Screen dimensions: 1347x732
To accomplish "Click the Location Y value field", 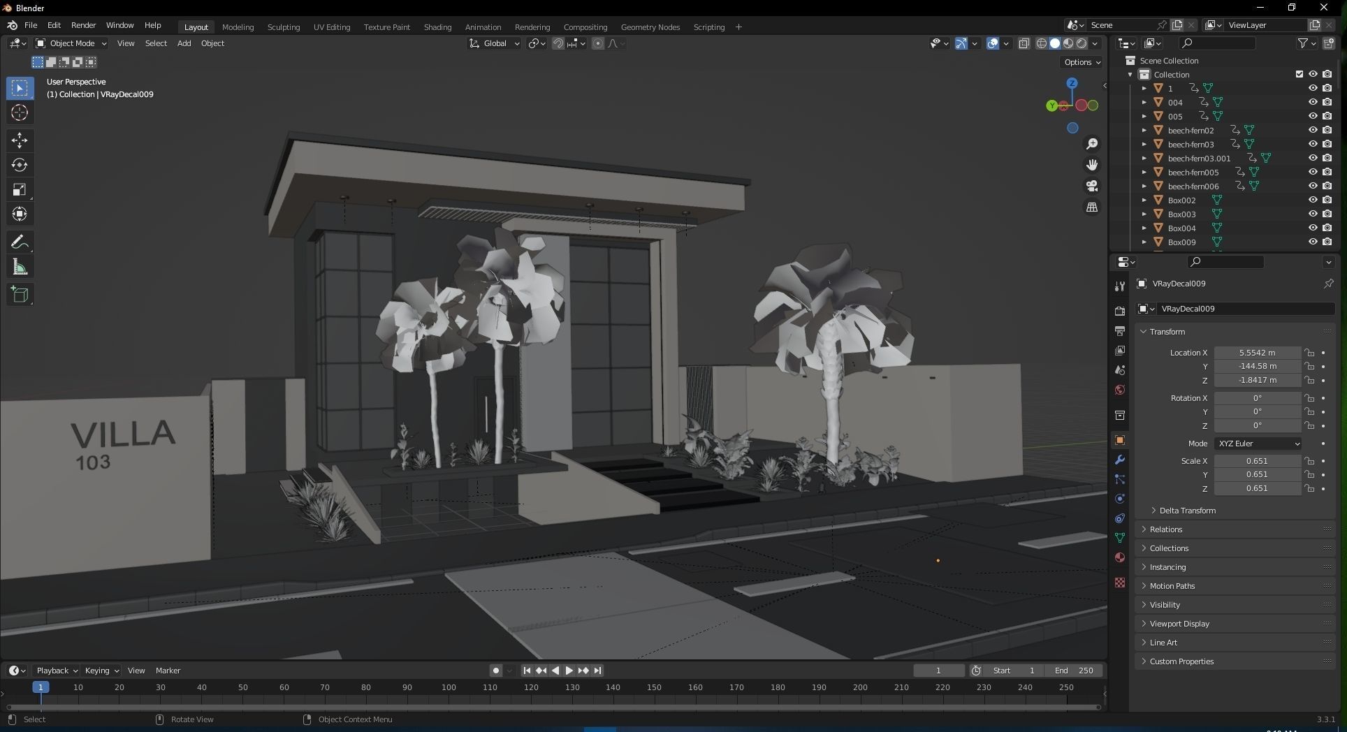I will click(1258, 366).
